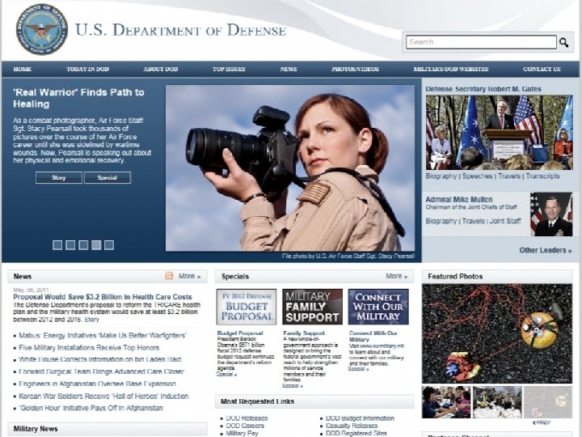Open the News RSS feed icon
The image size is (582, 437).
click(169, 276)
